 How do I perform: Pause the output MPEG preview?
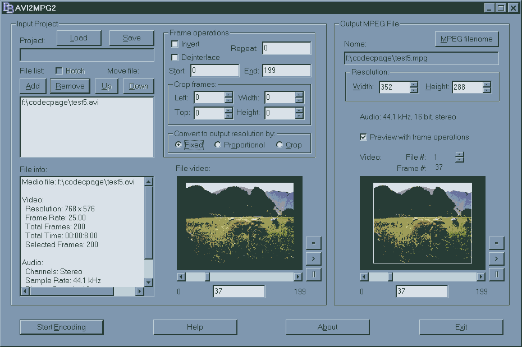[496, 275]
